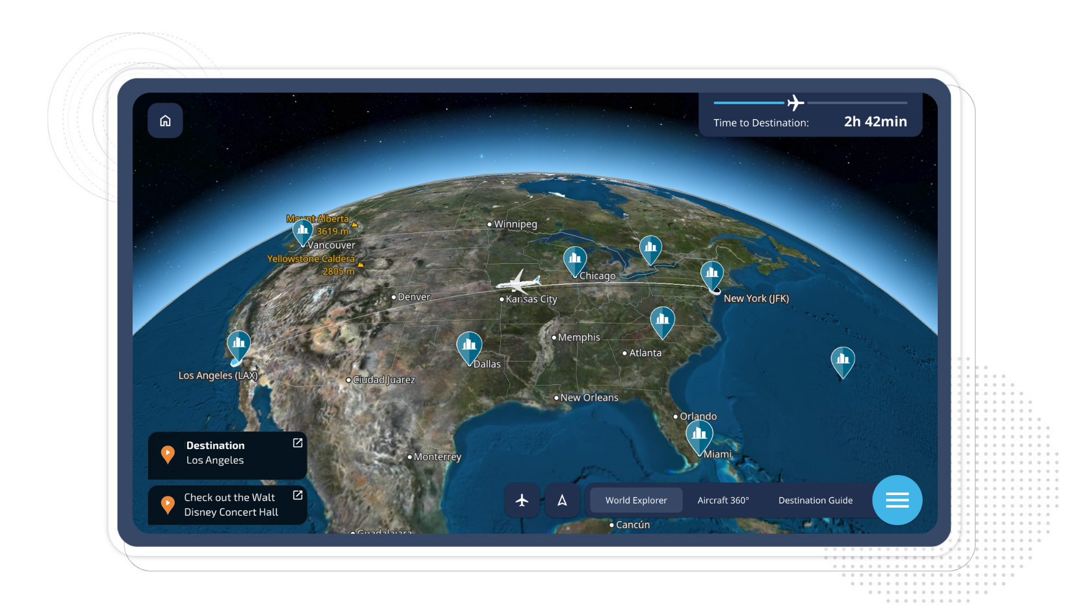Open the Walt Disney Concert Hall card

pos(228,505)
